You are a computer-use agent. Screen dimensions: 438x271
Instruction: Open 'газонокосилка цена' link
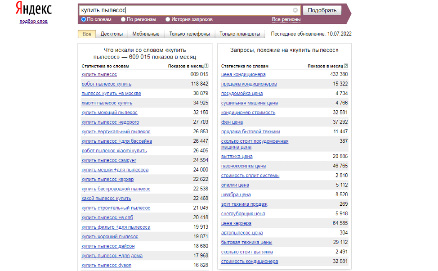243,166
